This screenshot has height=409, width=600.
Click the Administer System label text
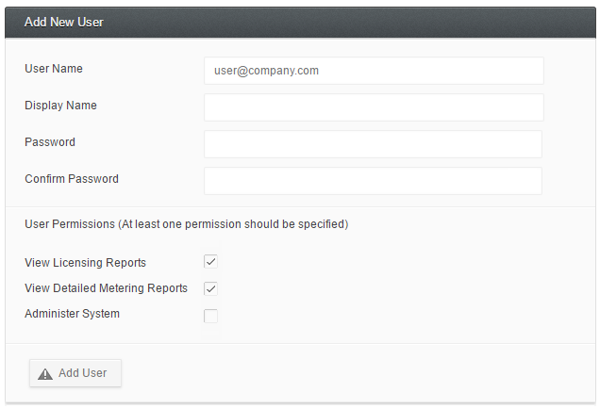click(72, 314)
